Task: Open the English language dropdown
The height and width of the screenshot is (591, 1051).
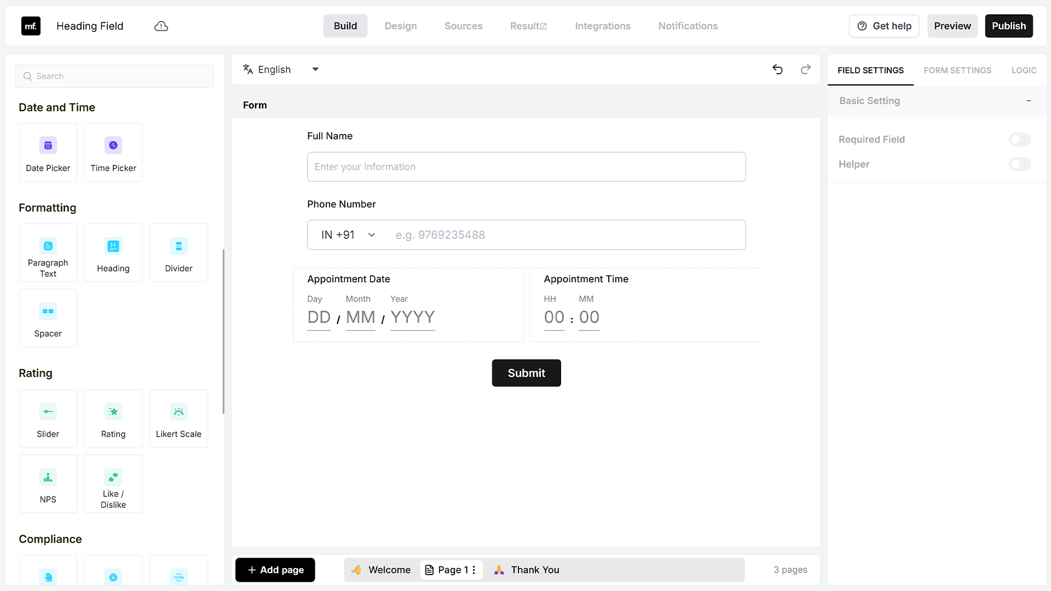Action: (x=281, y=69)
